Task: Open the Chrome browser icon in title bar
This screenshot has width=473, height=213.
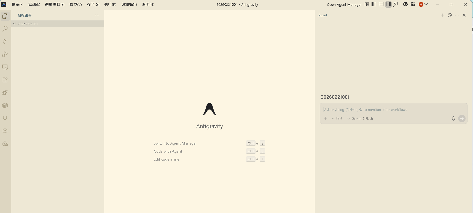Action: pos(405,4)
